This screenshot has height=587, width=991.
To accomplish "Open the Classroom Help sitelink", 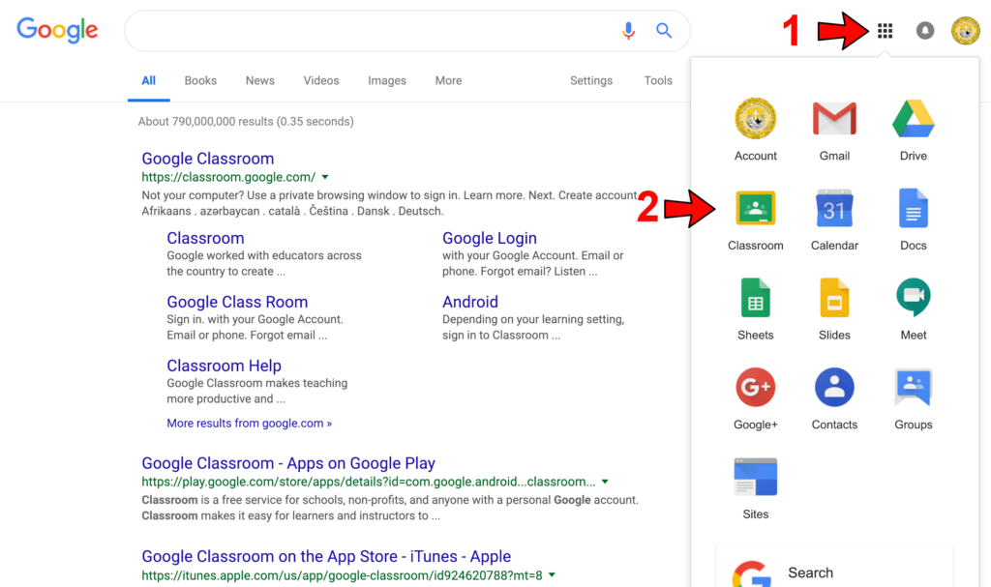I will [x=224, y=366].
